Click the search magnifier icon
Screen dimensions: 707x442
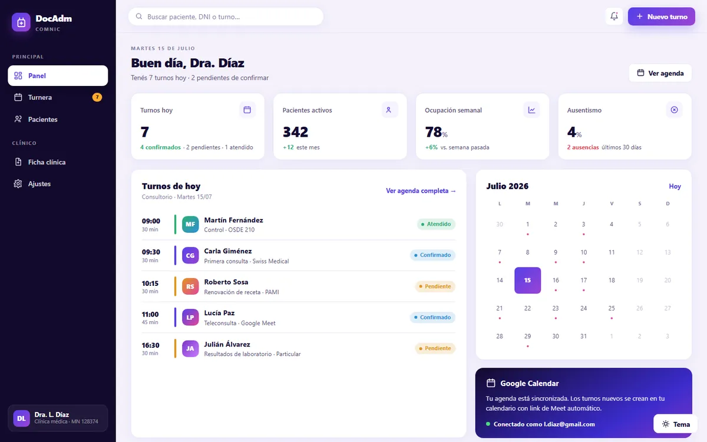coord(139,17)
